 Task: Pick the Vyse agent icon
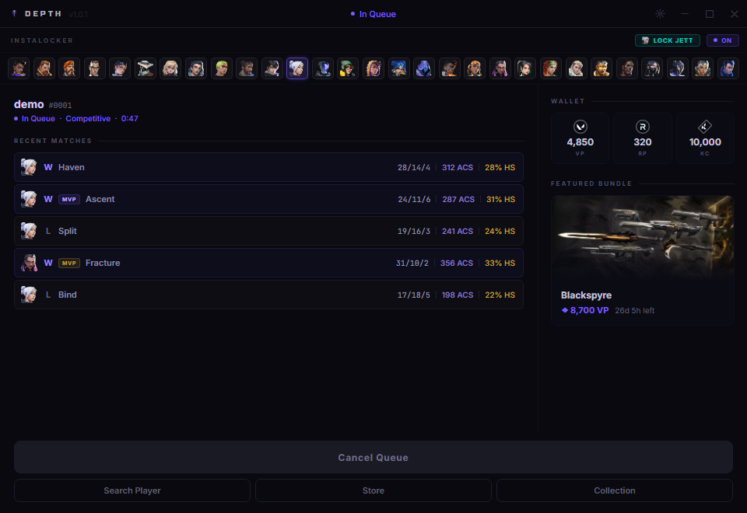678,68
